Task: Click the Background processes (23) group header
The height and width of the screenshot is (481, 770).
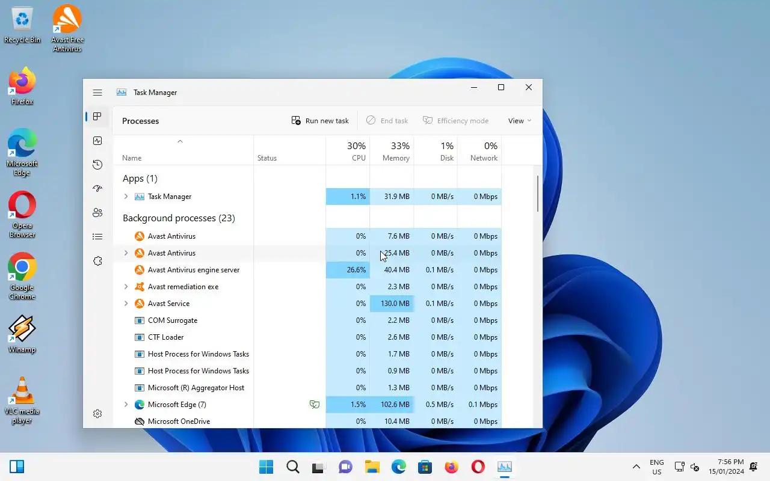Action: tap(179, 218)
